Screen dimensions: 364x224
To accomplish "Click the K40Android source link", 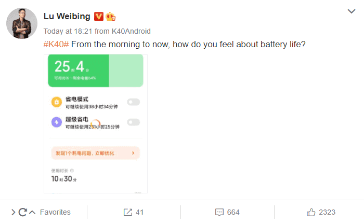I will 131,31.
